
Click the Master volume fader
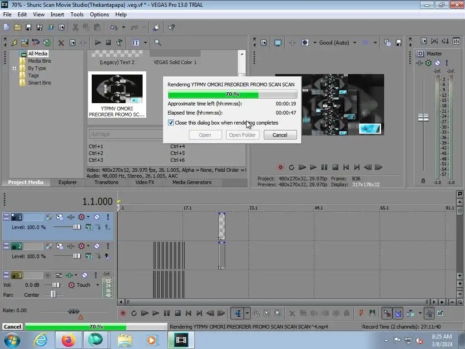coord(423,118)
